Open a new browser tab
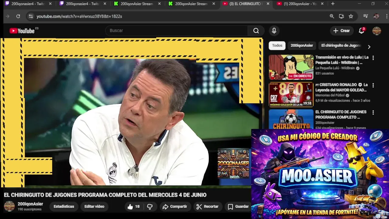The width and height of the screenshot is (389, 219). coord(333,4)
